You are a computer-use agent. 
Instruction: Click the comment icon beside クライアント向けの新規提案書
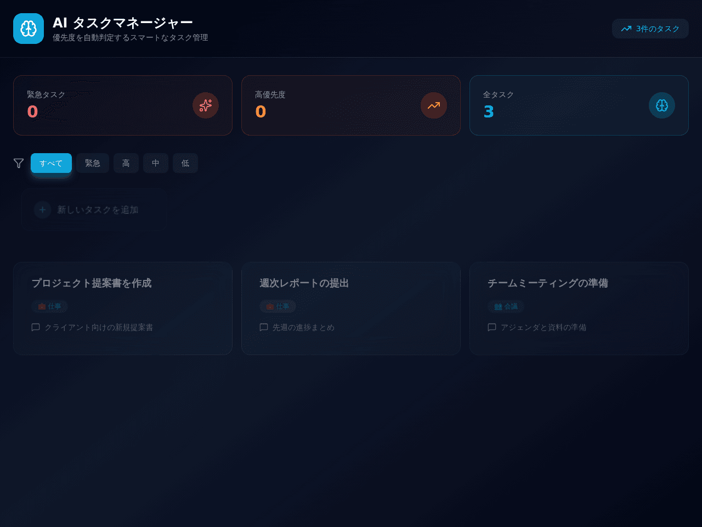(x=36, y=327)
